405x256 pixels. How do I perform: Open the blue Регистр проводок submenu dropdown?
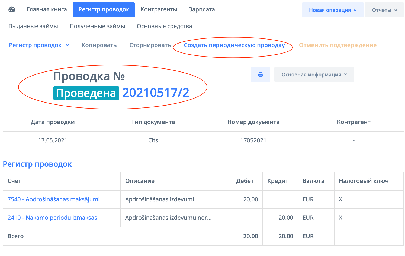[39, 45]
